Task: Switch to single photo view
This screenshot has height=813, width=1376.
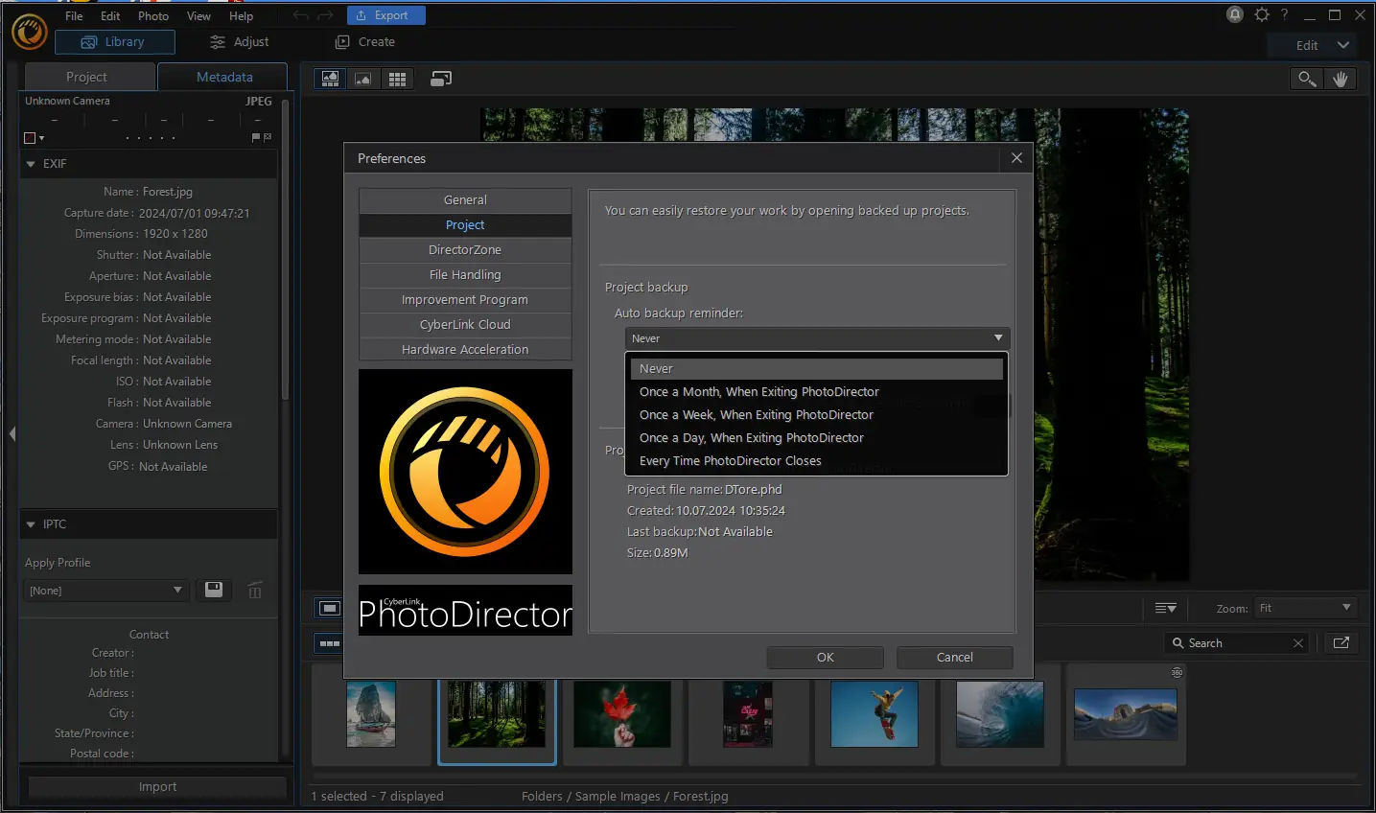Action: pos(363,79)
